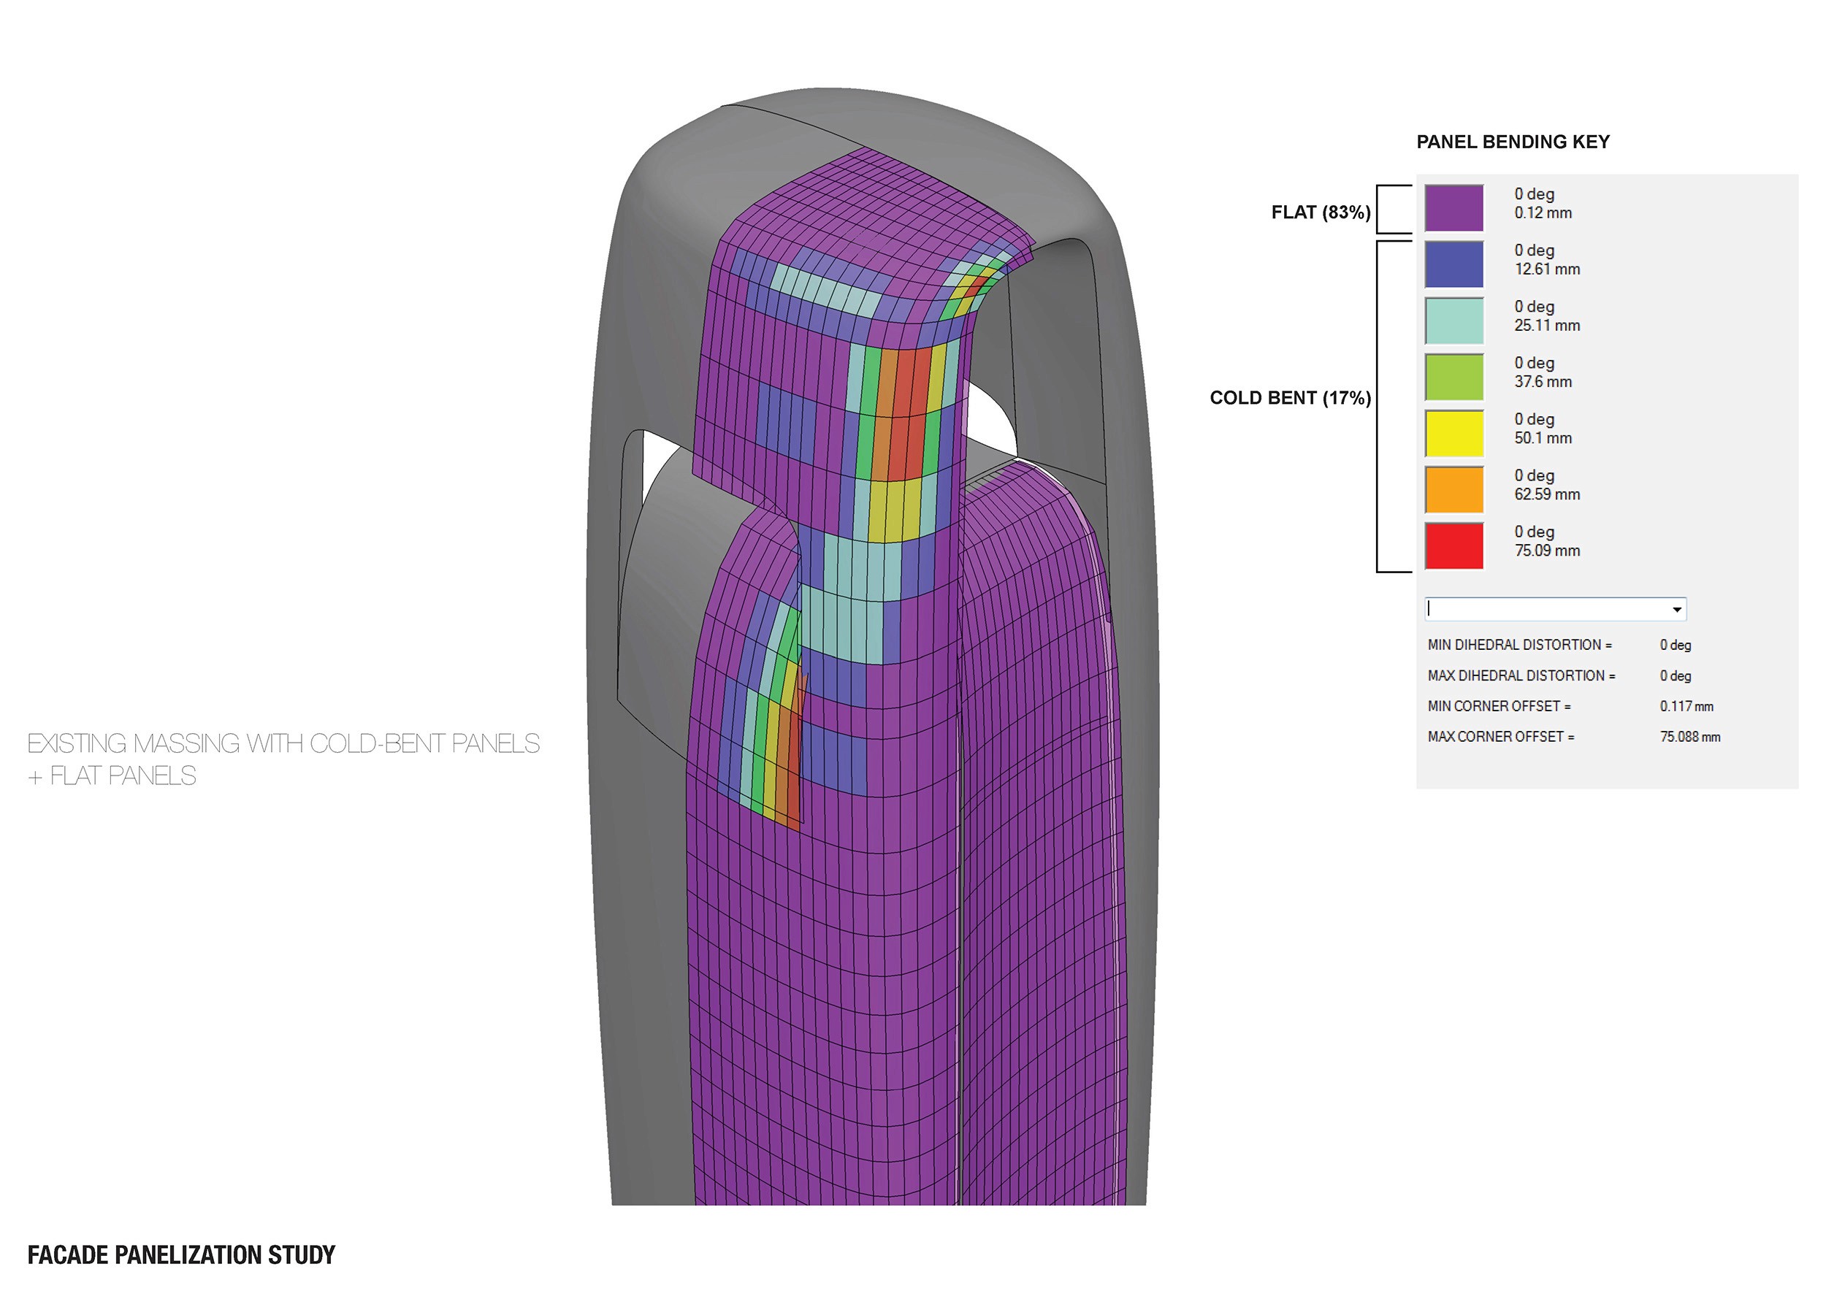Click the MIN CORNER OFFSET value 0.117 mm
Viewport: 1826px width, 1291px height.
click(x=1686, y=707)
